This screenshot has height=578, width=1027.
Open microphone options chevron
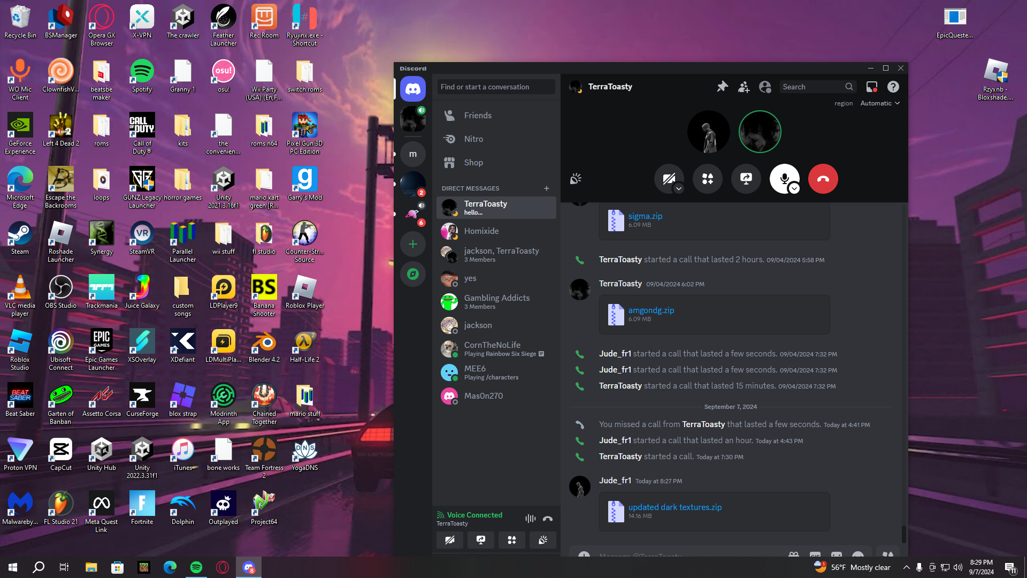794,188
